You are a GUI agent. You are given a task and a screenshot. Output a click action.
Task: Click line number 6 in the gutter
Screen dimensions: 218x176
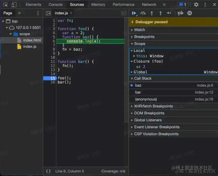[54, 41]
